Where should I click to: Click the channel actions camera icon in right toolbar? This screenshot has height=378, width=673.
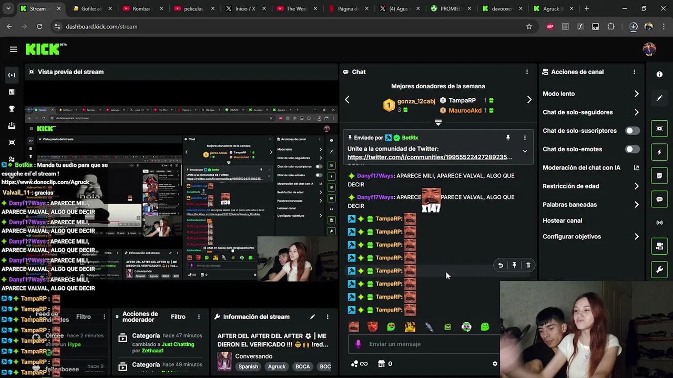point(659,246)
